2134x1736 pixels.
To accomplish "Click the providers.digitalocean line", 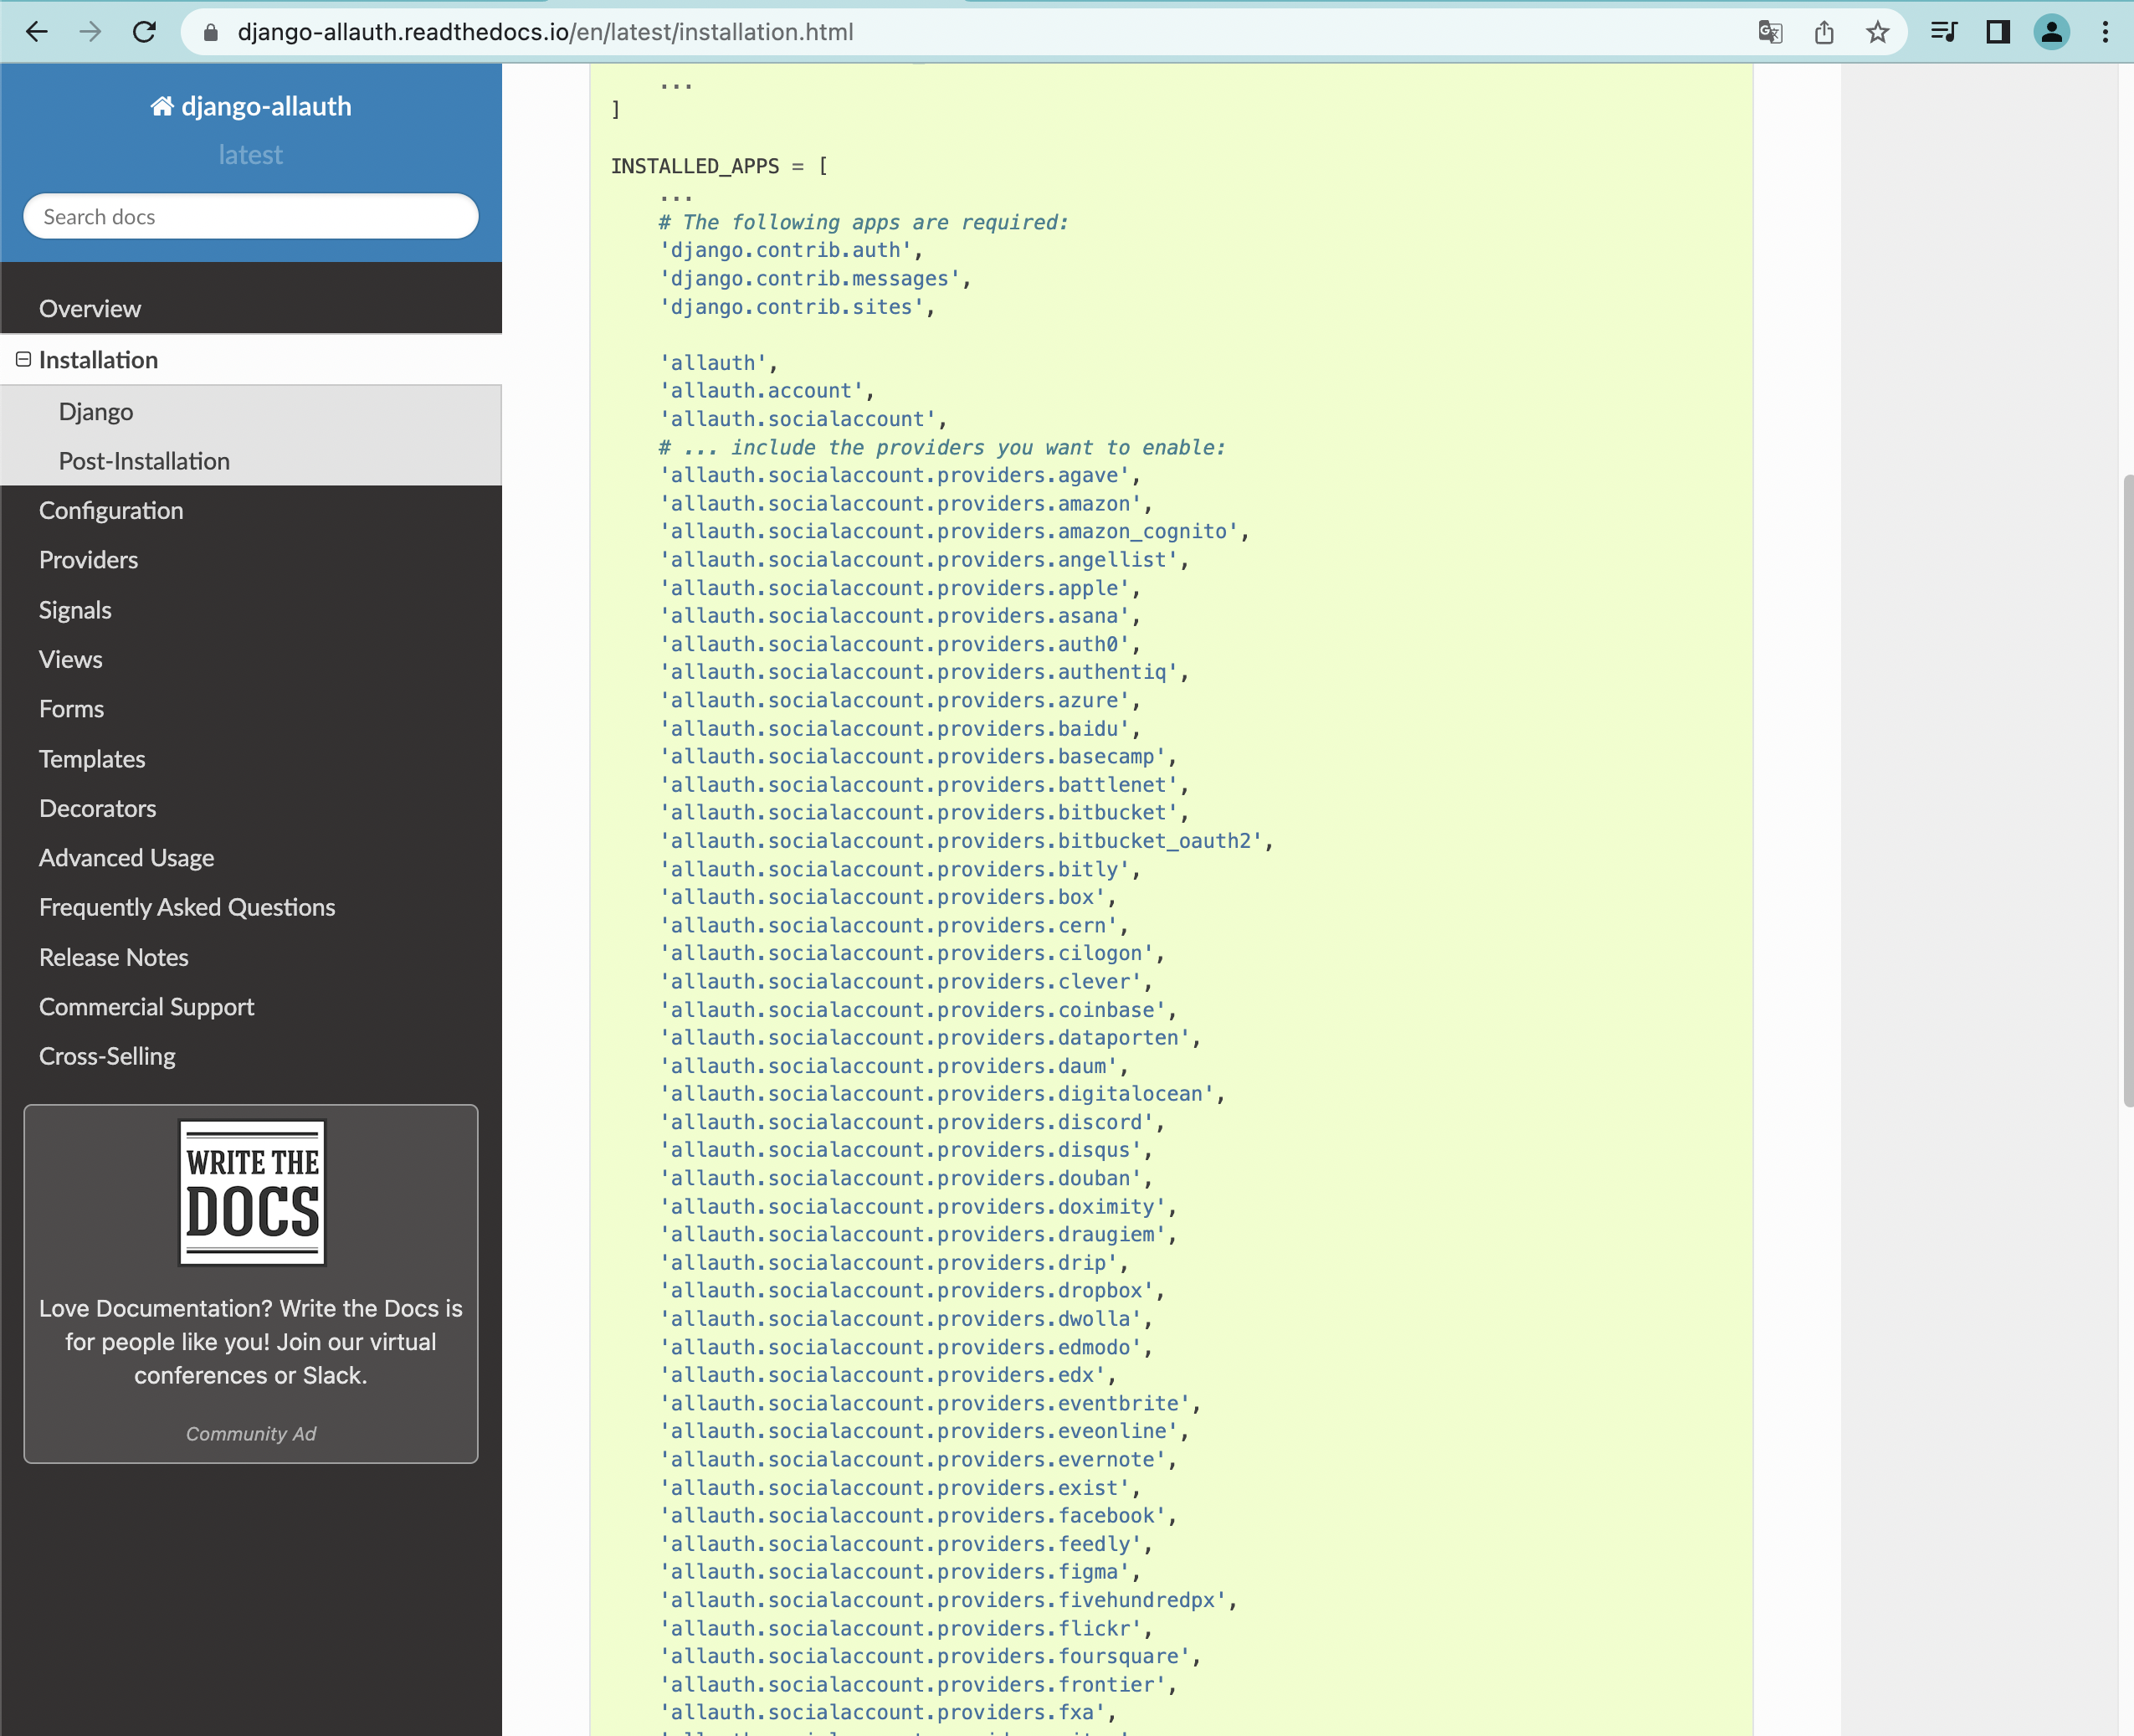I will click(x=942, y=1094).
